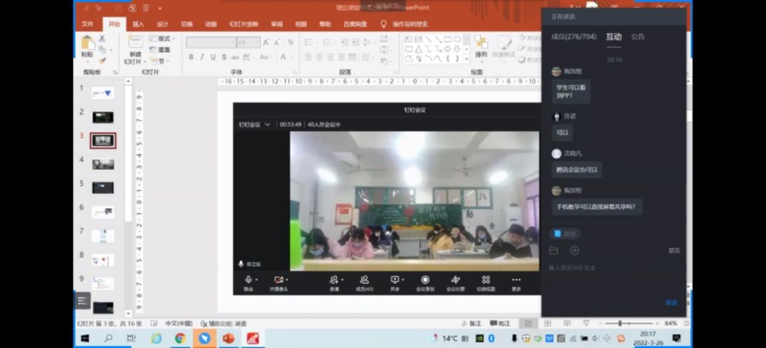Click the folder icon in chat panel
The width and height of the screenshot is (766, 348).
coord(554,251)
